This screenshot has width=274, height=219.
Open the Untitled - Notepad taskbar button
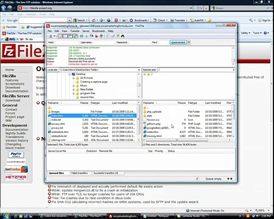[158, 216]
